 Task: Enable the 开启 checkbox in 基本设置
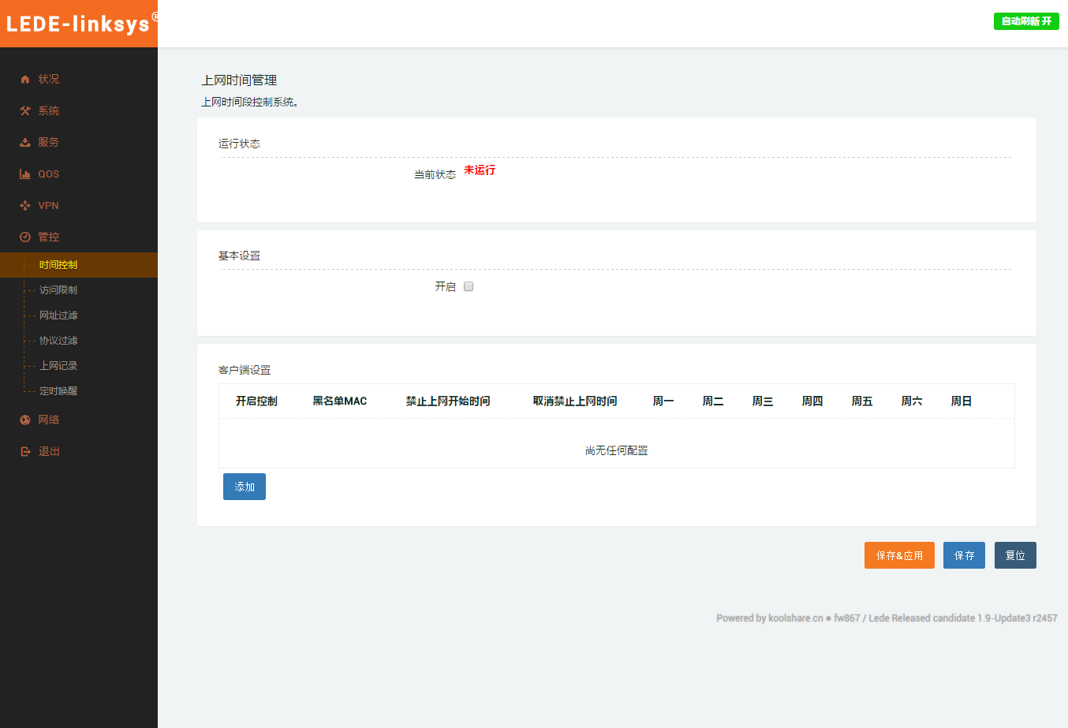pos(469,286)
